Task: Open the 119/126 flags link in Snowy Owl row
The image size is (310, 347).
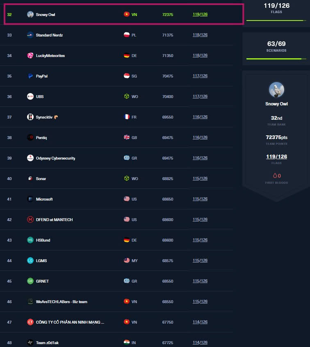Action: (x=200, y=14)
